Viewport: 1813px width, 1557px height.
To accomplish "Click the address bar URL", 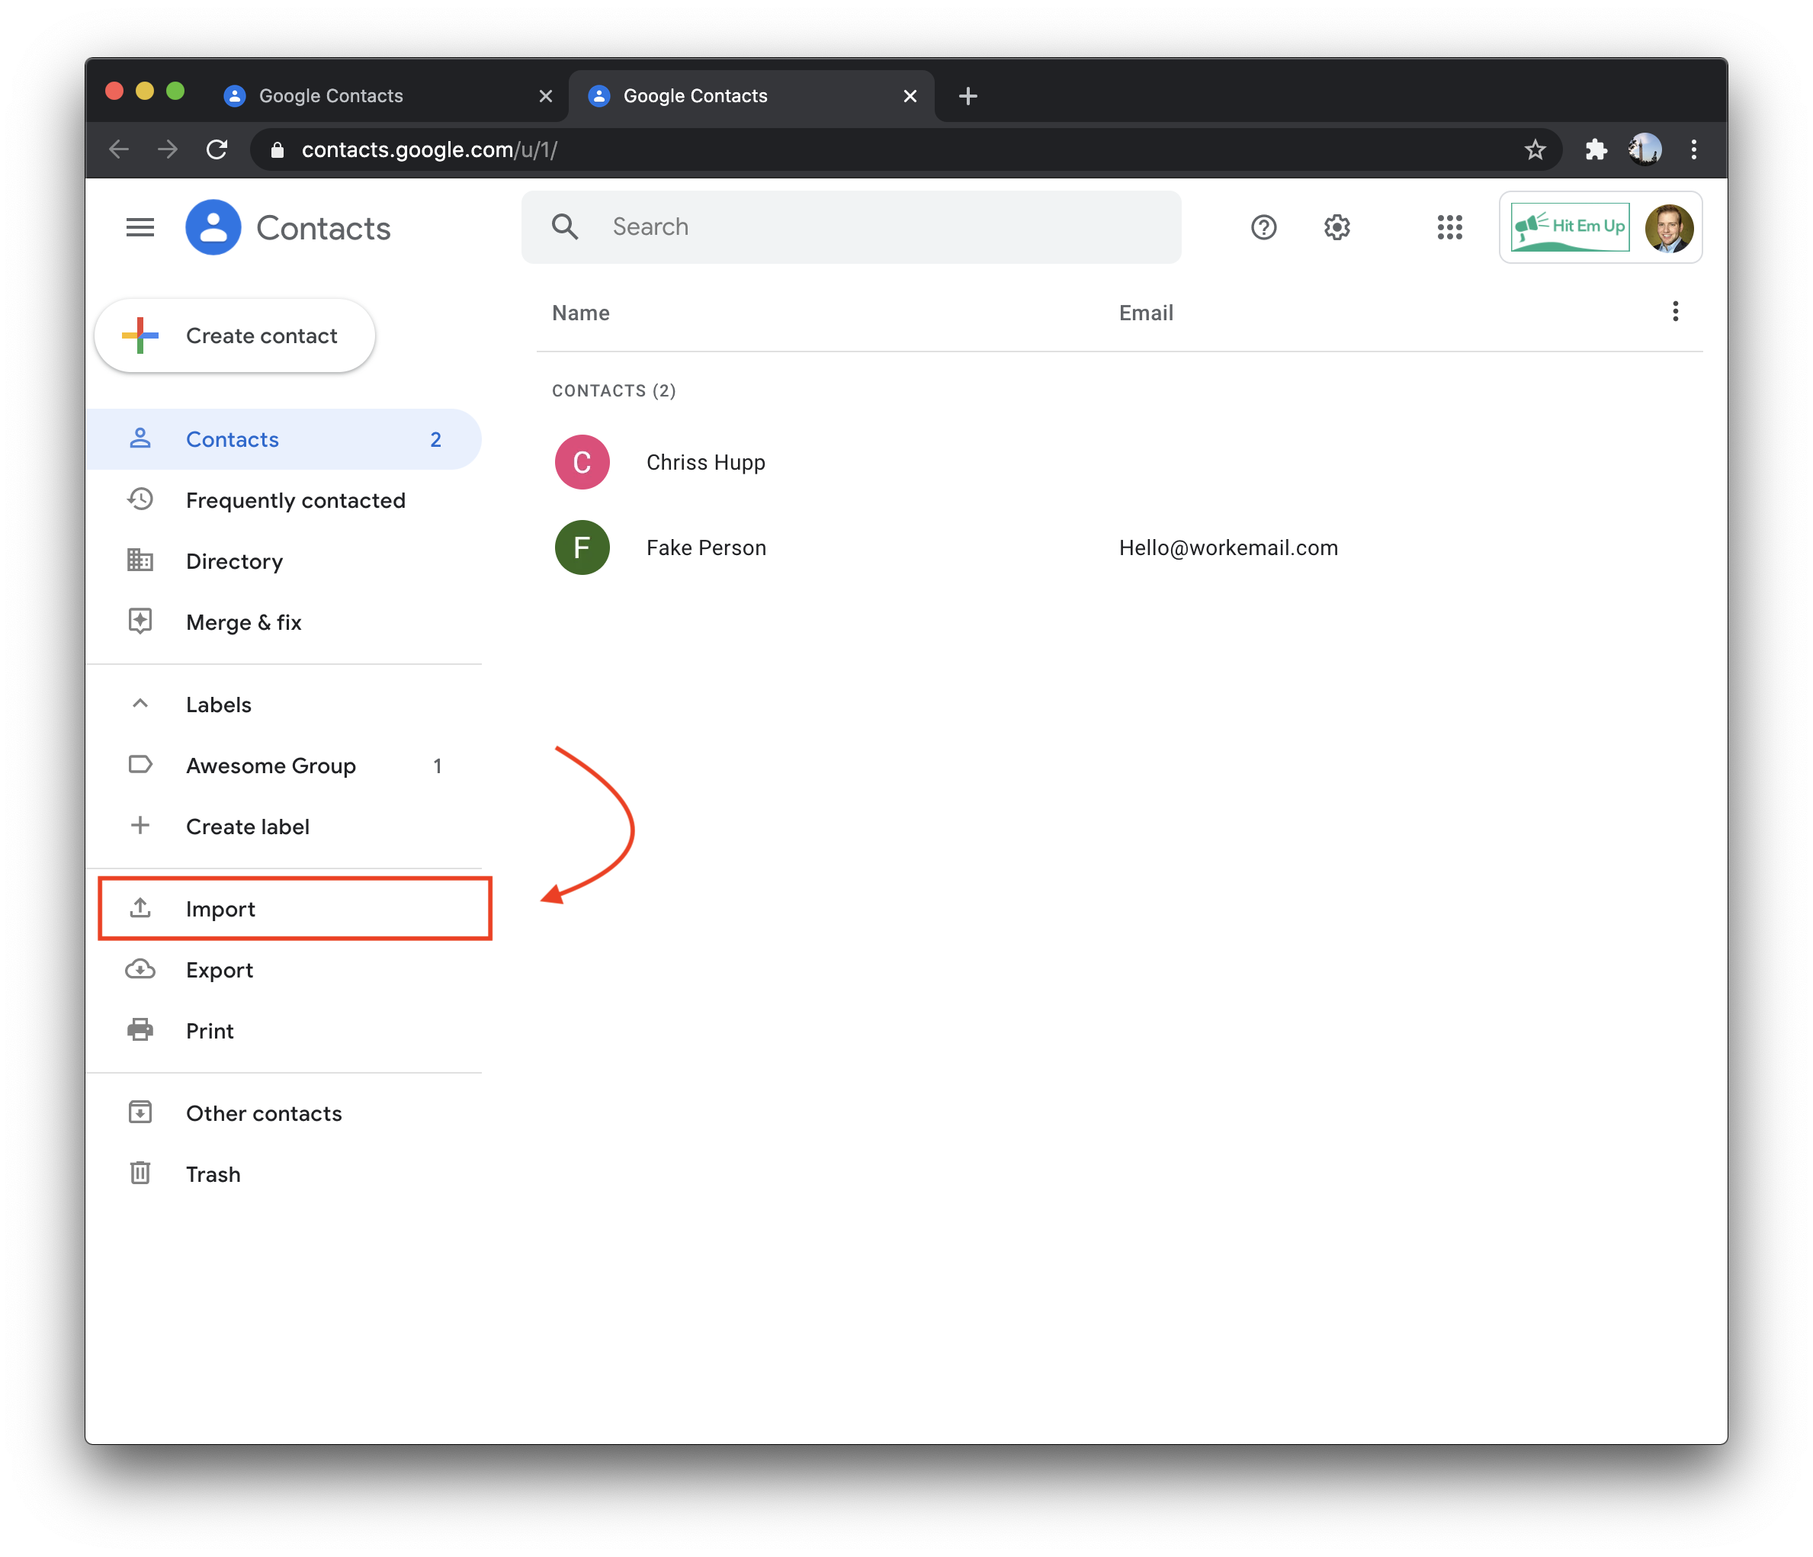I will point(428,149).
